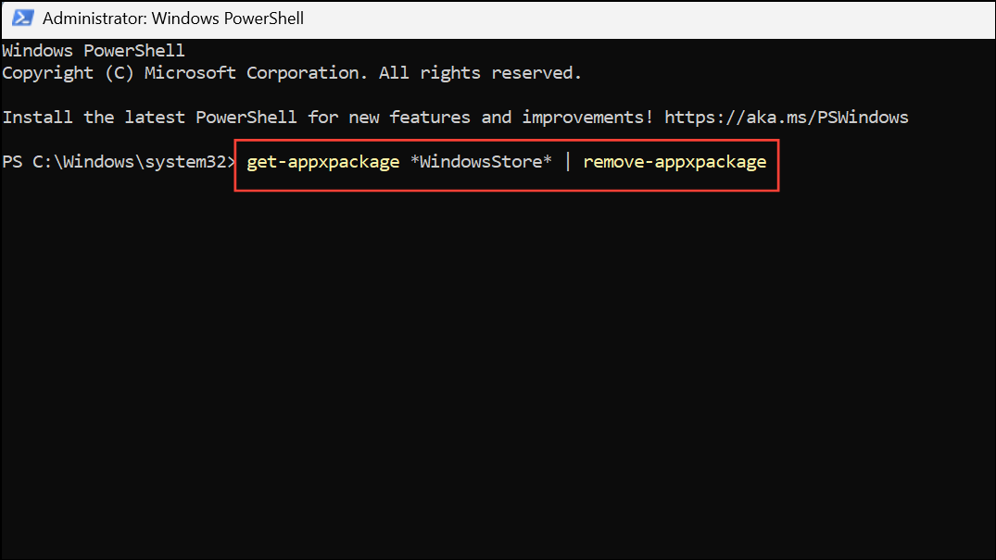This screenshot has height=560, width=996.
Task: Click the PowerShell icon in the title bar
Action: point(21,18)
